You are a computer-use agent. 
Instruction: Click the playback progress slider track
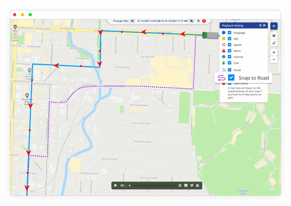point(153,186)
